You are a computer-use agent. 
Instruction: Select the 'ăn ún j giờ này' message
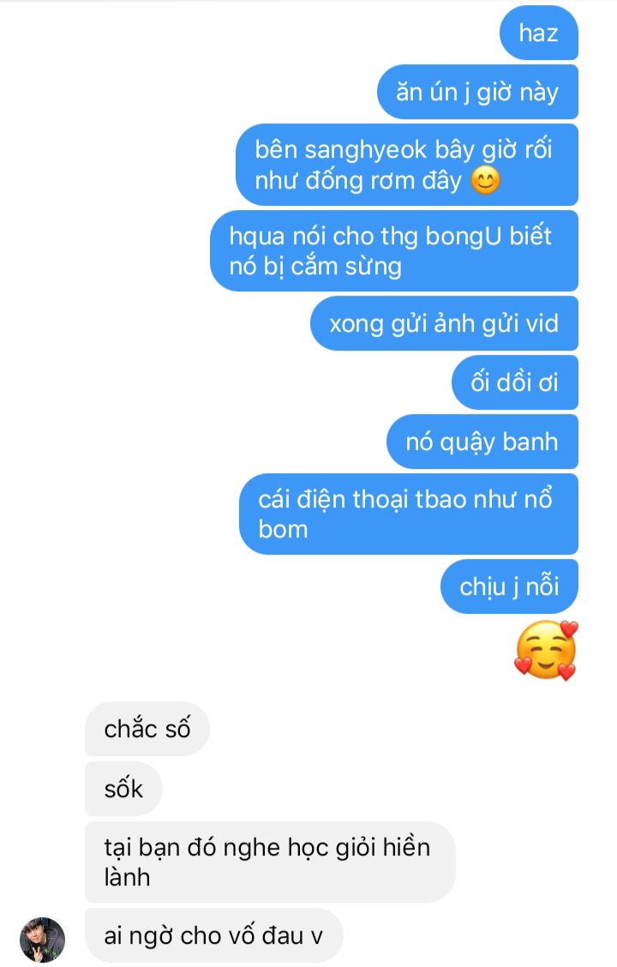[477, 92]
